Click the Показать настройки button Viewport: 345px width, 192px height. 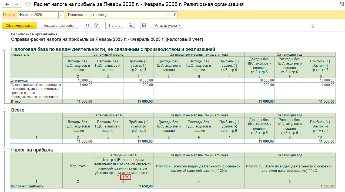(58, 25)
